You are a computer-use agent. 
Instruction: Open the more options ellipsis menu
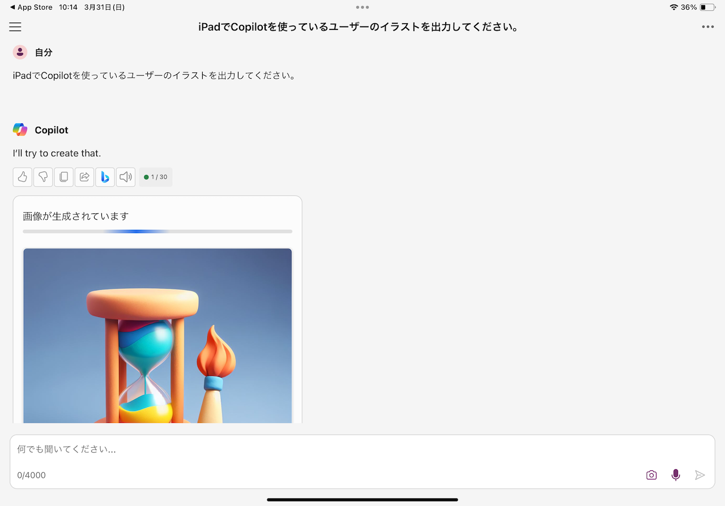[x=707, y=27]
